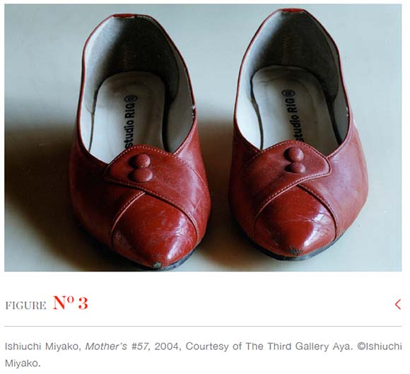This screenshot has height=374, width=410.
Task: Click the right shoe in the photo
Action: pyautogui.click(x=298, y=136)
